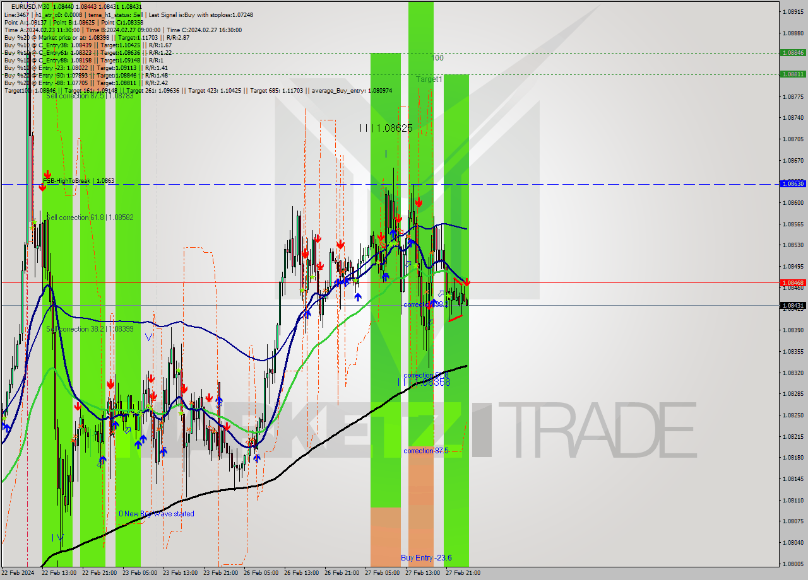The height and width of the screenshot is (580, 808).
Task: Click the '27 Feb 05:00' time label
Action: tap(382, 573)
